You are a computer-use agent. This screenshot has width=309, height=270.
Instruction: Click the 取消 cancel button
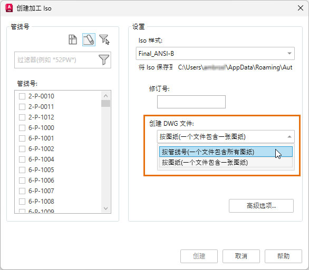(241, 256)
